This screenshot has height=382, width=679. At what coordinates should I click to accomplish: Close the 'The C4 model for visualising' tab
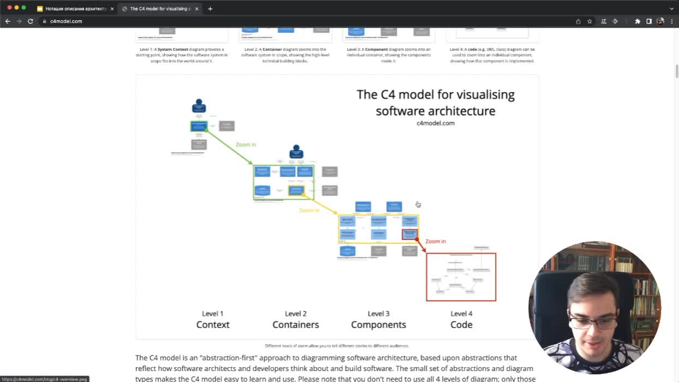click(197, 9)
